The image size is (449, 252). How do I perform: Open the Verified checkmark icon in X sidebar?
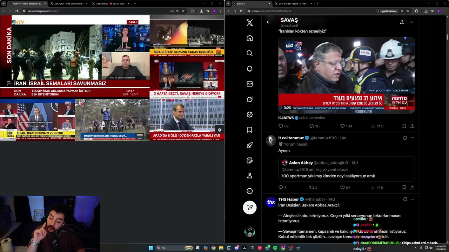(249, 114)
